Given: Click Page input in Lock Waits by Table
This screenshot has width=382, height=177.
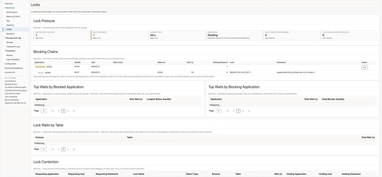Looking at the screenshot, I should (44, 149).
